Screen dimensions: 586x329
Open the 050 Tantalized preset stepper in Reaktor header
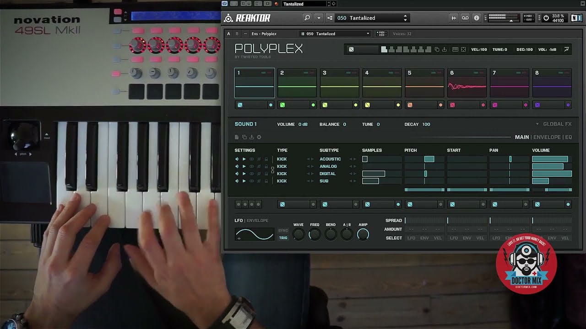(405, 18)
